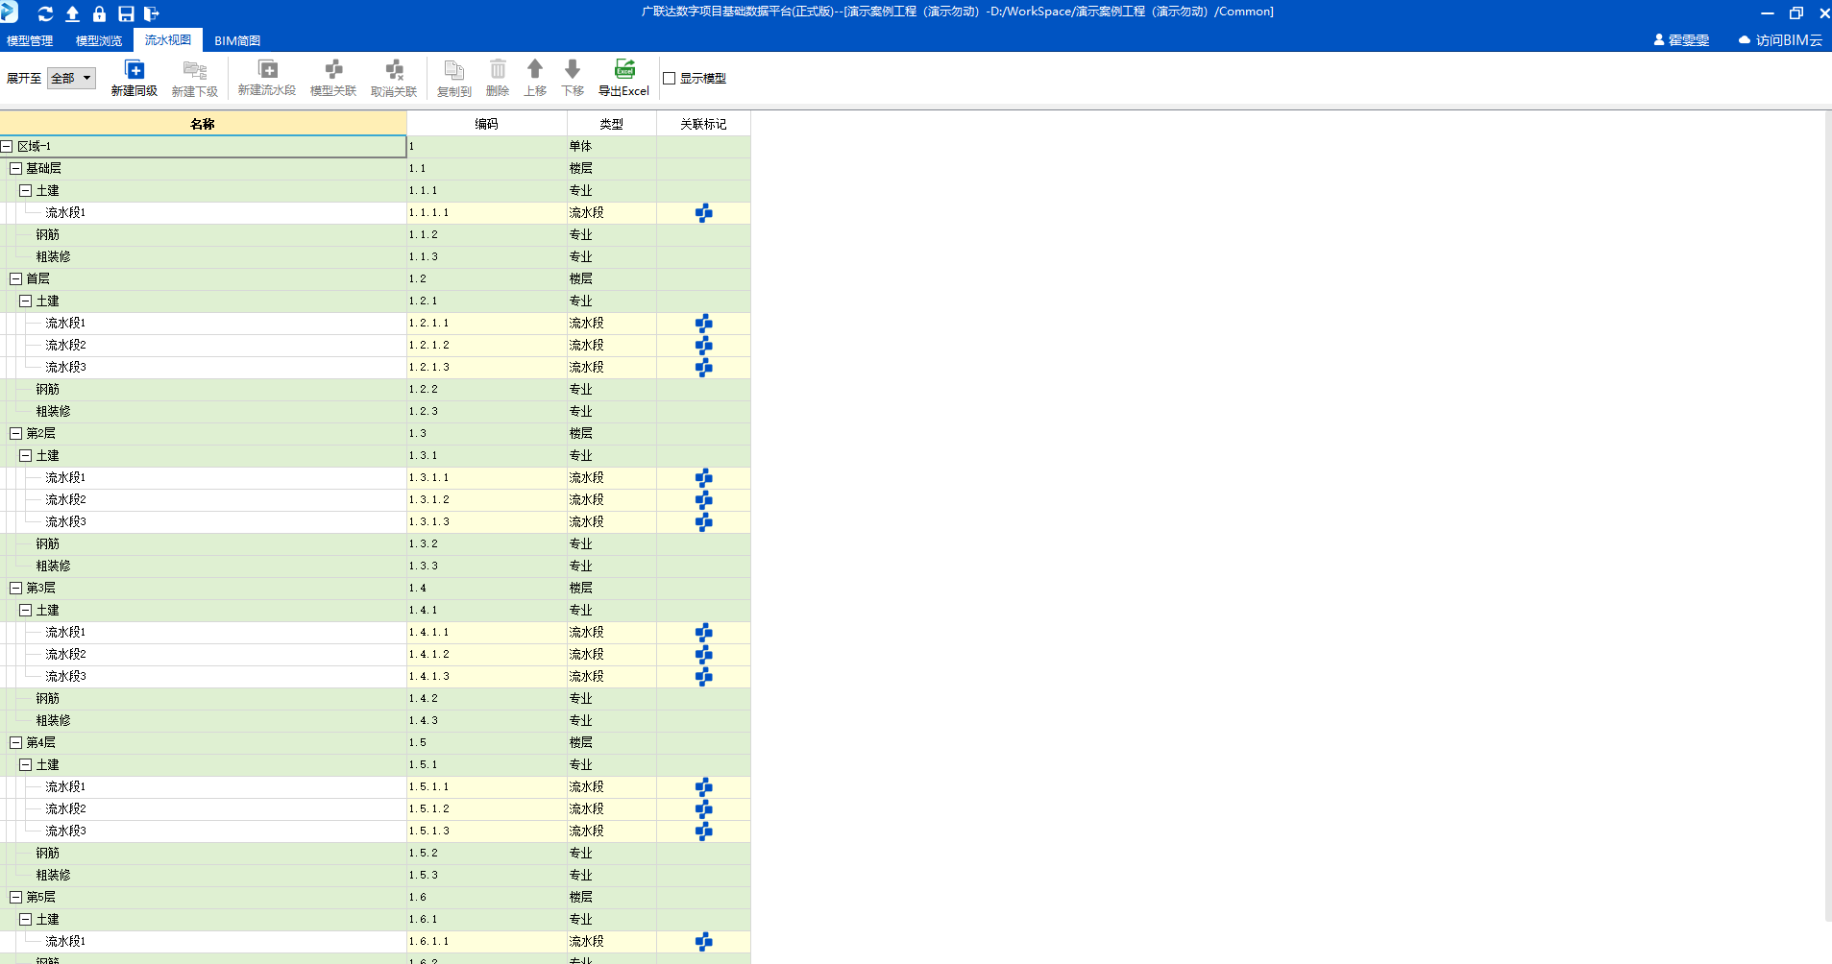Click link marker icon for row 1.2.1.3
The width and height of the screenshot is (1832, 964).
tap(704, 368)
